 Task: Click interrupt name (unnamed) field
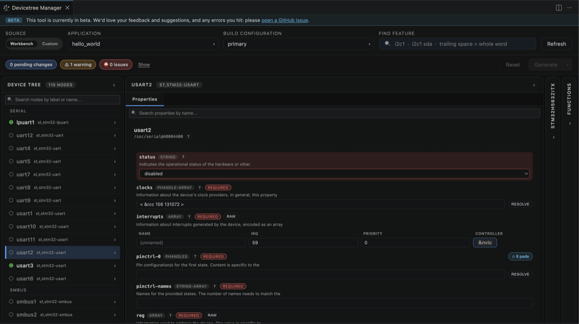tap(191, 243)
